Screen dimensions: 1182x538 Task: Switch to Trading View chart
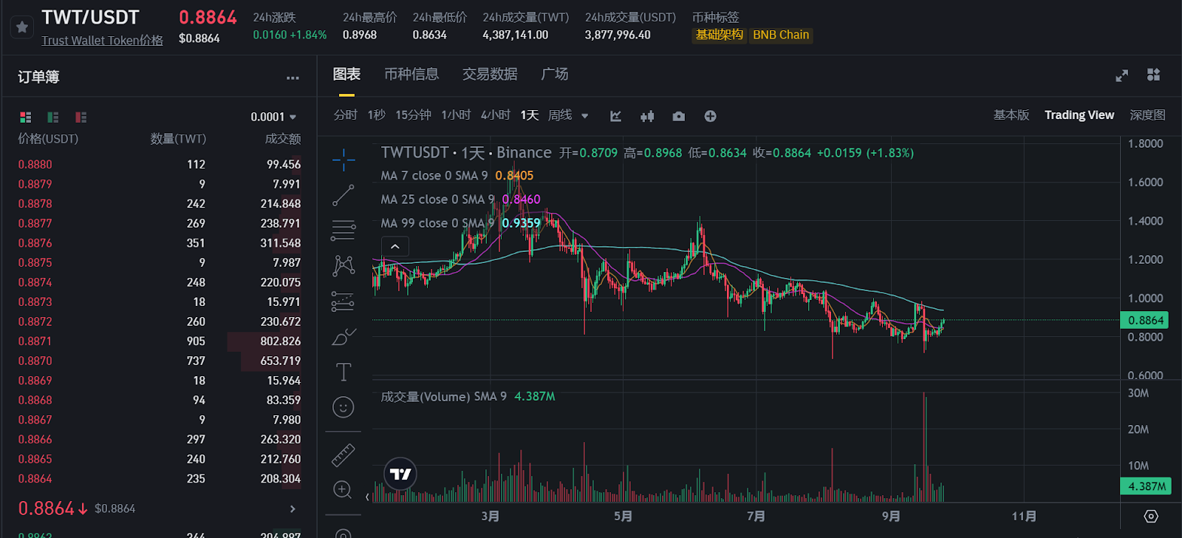click(1079, 115)
